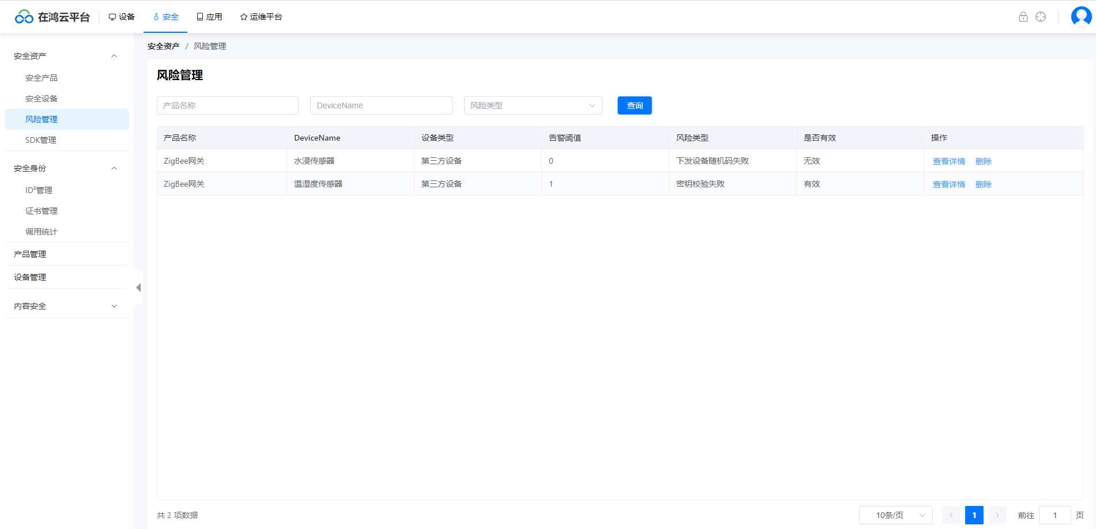The height and width of the screenshot is (529, 1096).
Task: Delete the 水浸传感器 row
Action: (x=984, y=161)
